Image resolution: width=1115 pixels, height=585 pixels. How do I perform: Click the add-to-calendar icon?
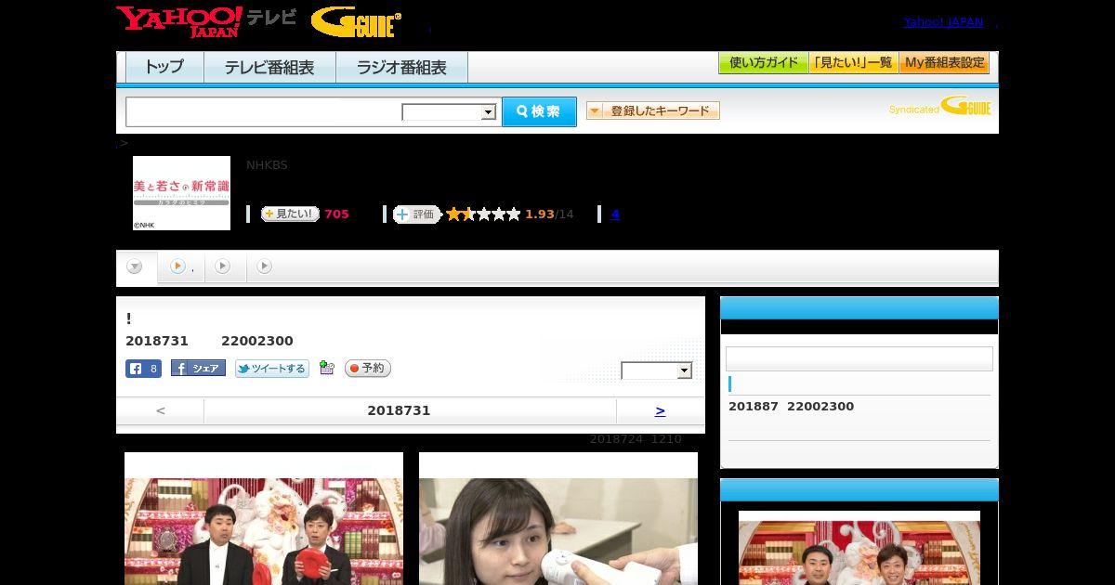click(x=327, y=368)
